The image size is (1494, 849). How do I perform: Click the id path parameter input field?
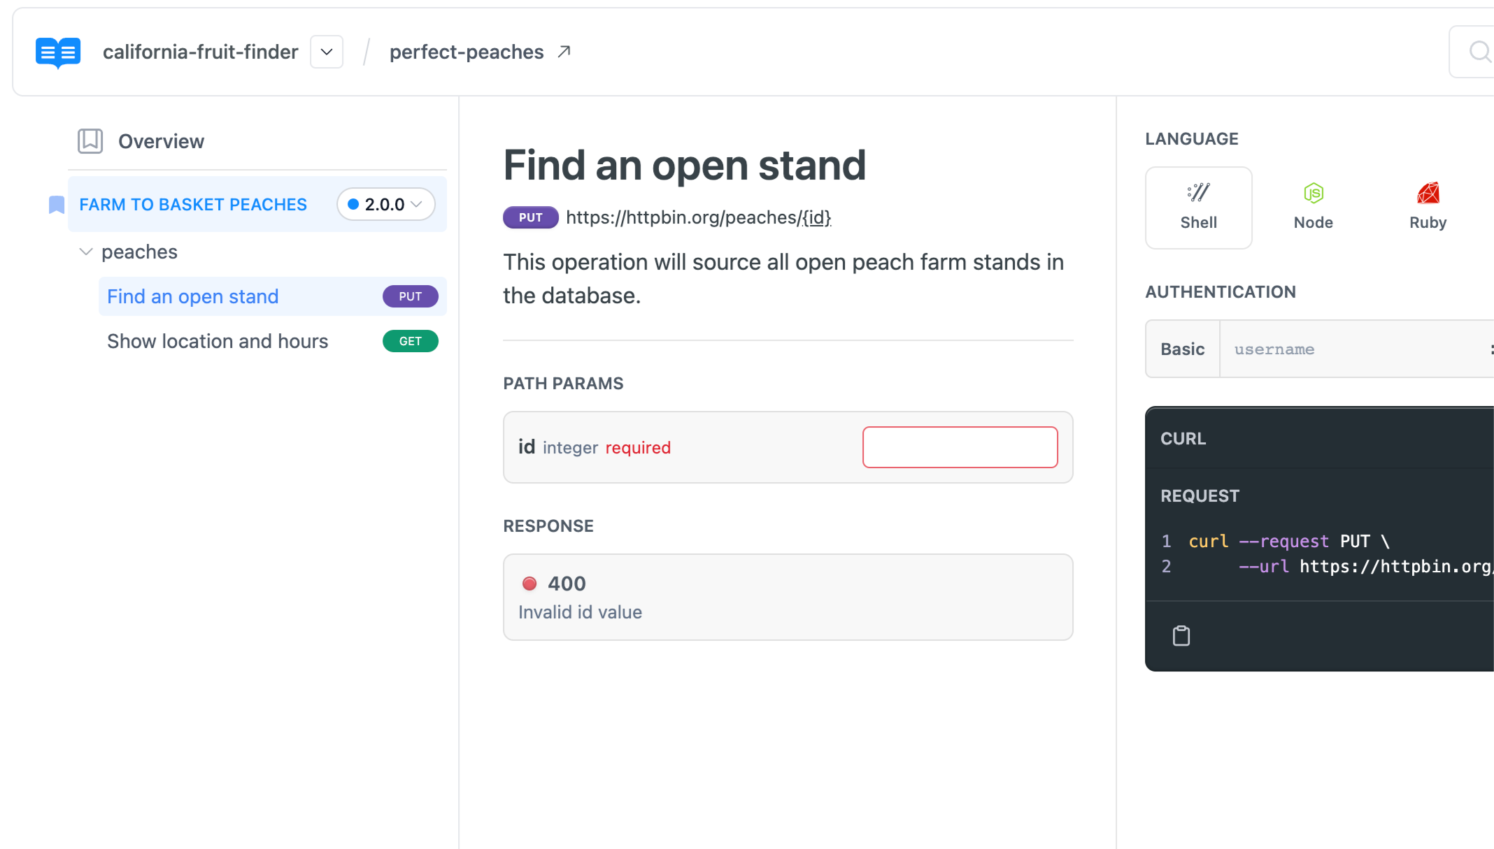960,447
